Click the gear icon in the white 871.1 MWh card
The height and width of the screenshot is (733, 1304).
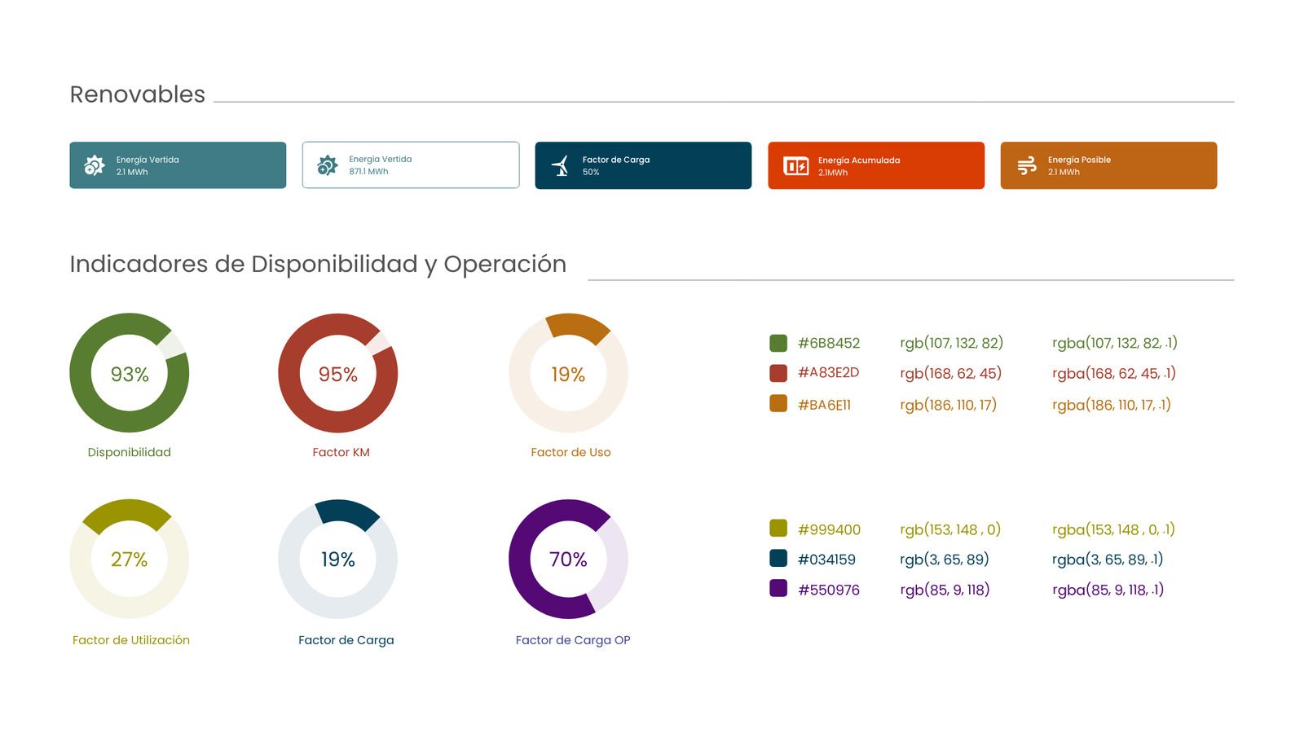click(327, 165)
